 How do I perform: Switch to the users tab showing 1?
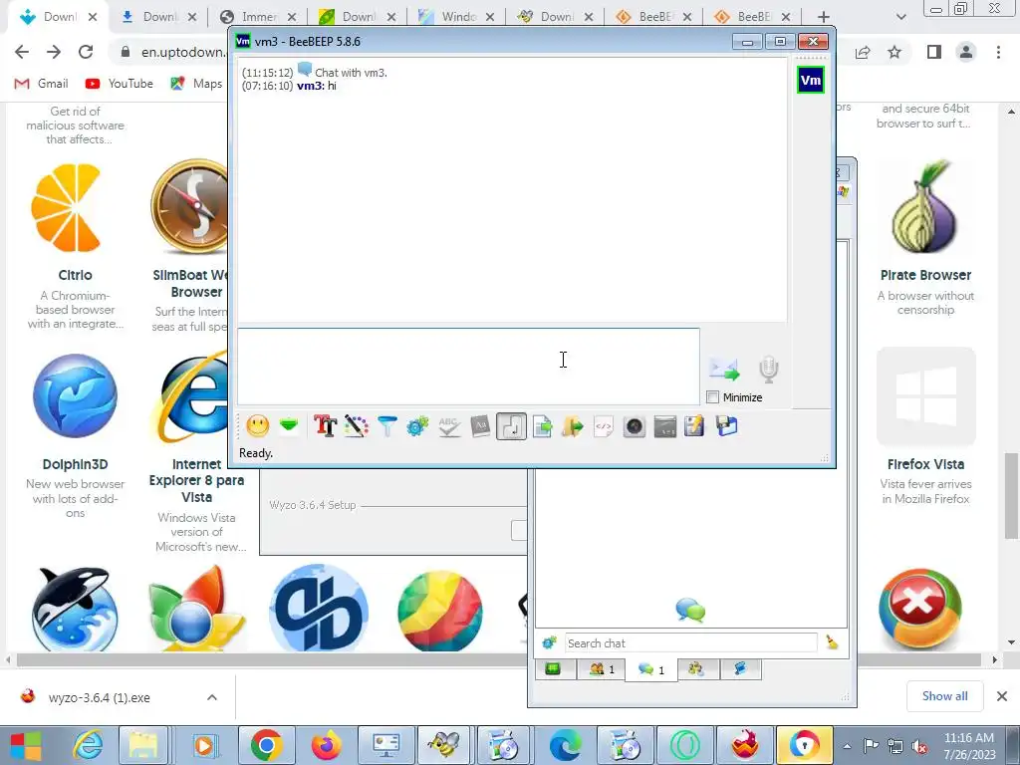[x=601, y=668]
